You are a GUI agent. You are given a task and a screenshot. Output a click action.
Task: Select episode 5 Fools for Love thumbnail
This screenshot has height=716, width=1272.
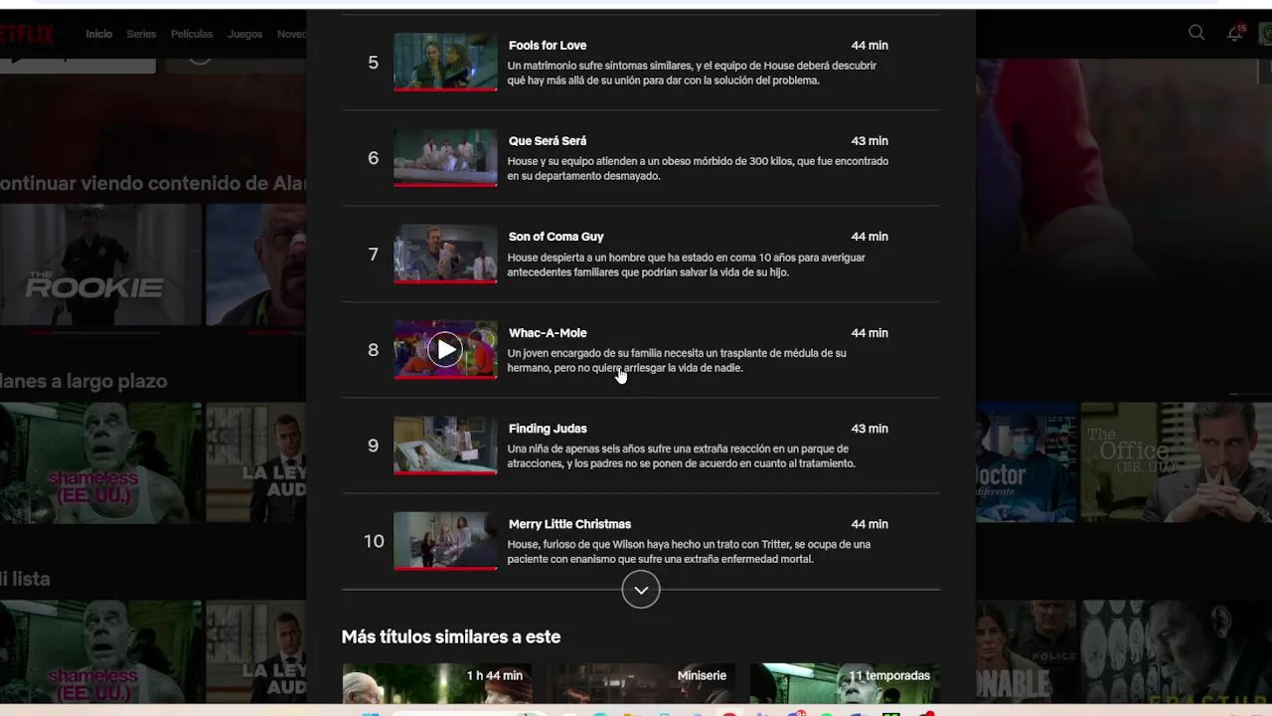point(445,62)
